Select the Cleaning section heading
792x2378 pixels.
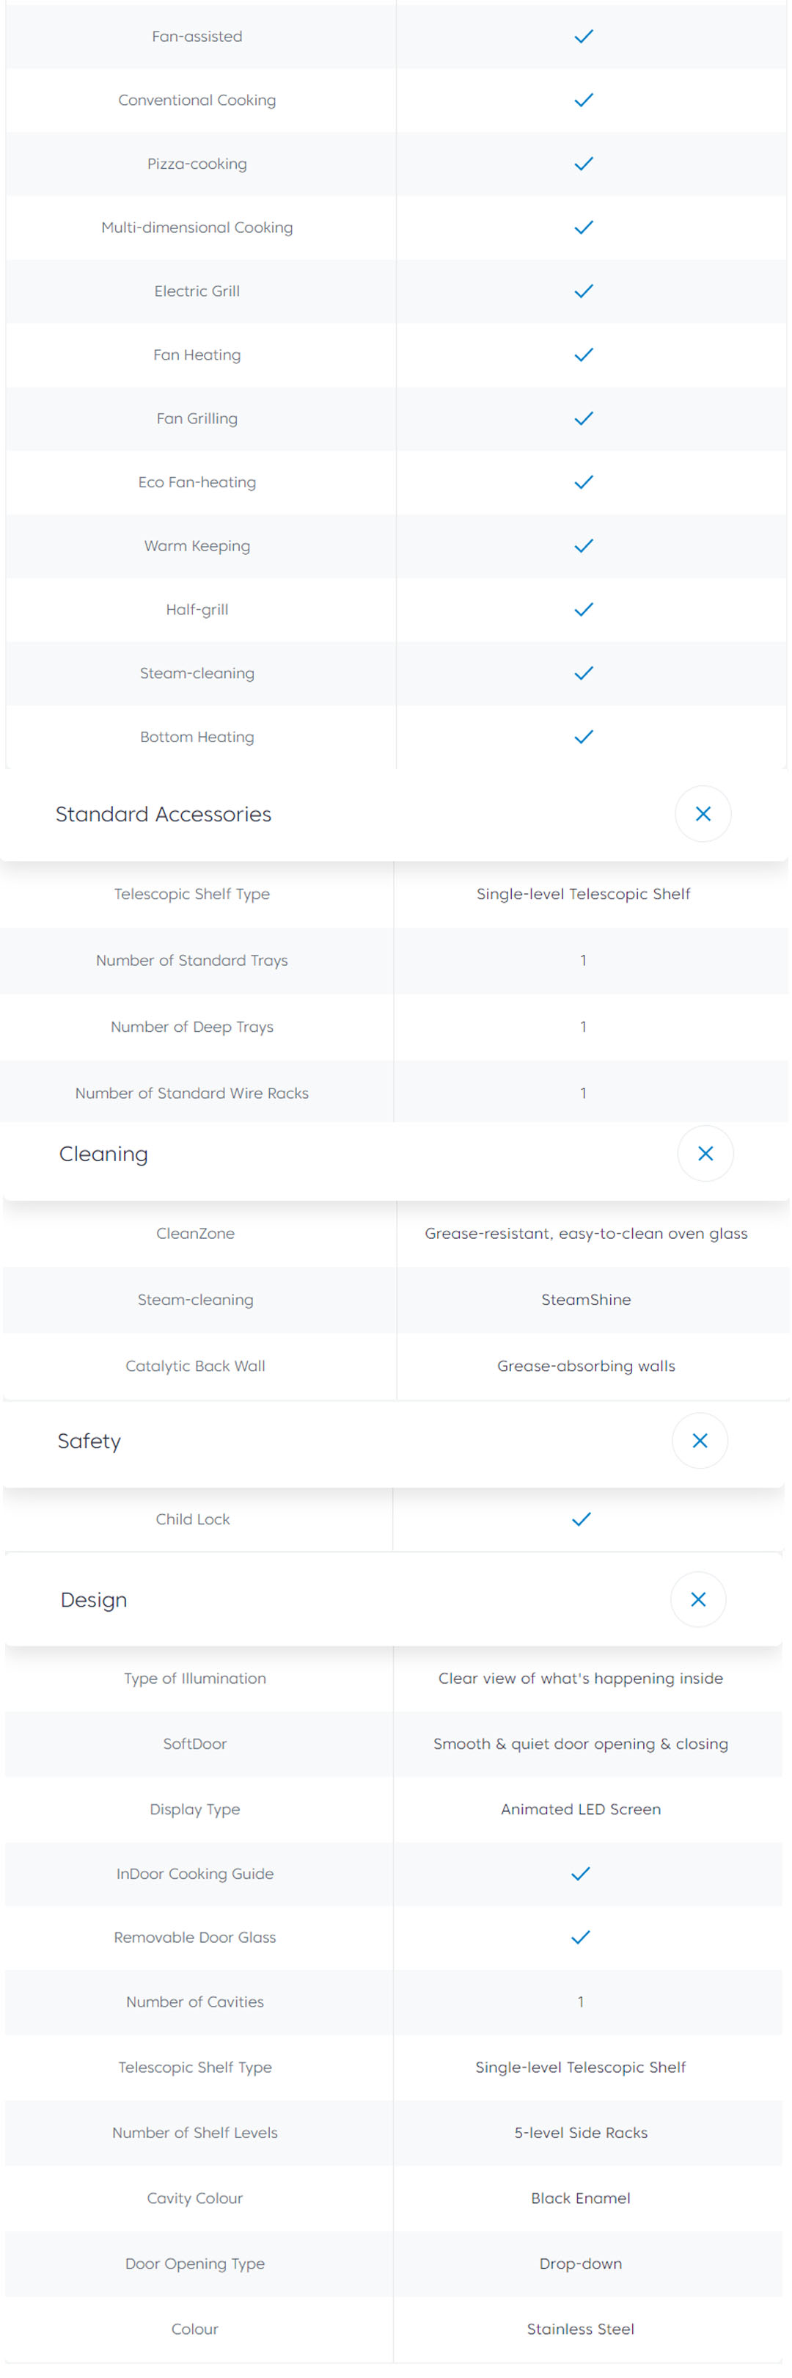(103, 1154)
